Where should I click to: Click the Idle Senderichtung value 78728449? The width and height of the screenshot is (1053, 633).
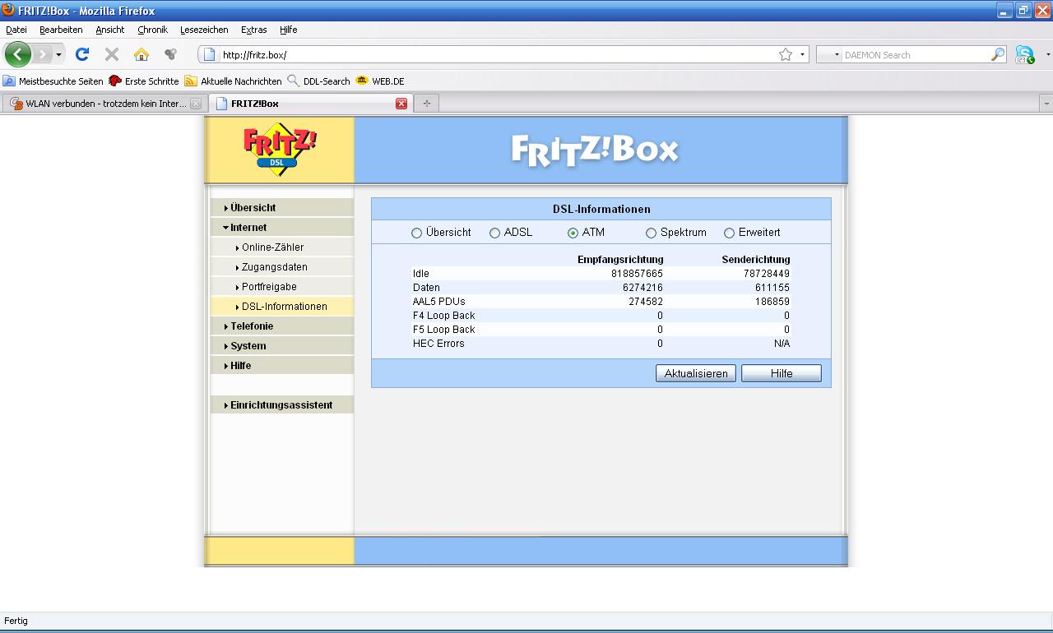(x=767, y=274)
